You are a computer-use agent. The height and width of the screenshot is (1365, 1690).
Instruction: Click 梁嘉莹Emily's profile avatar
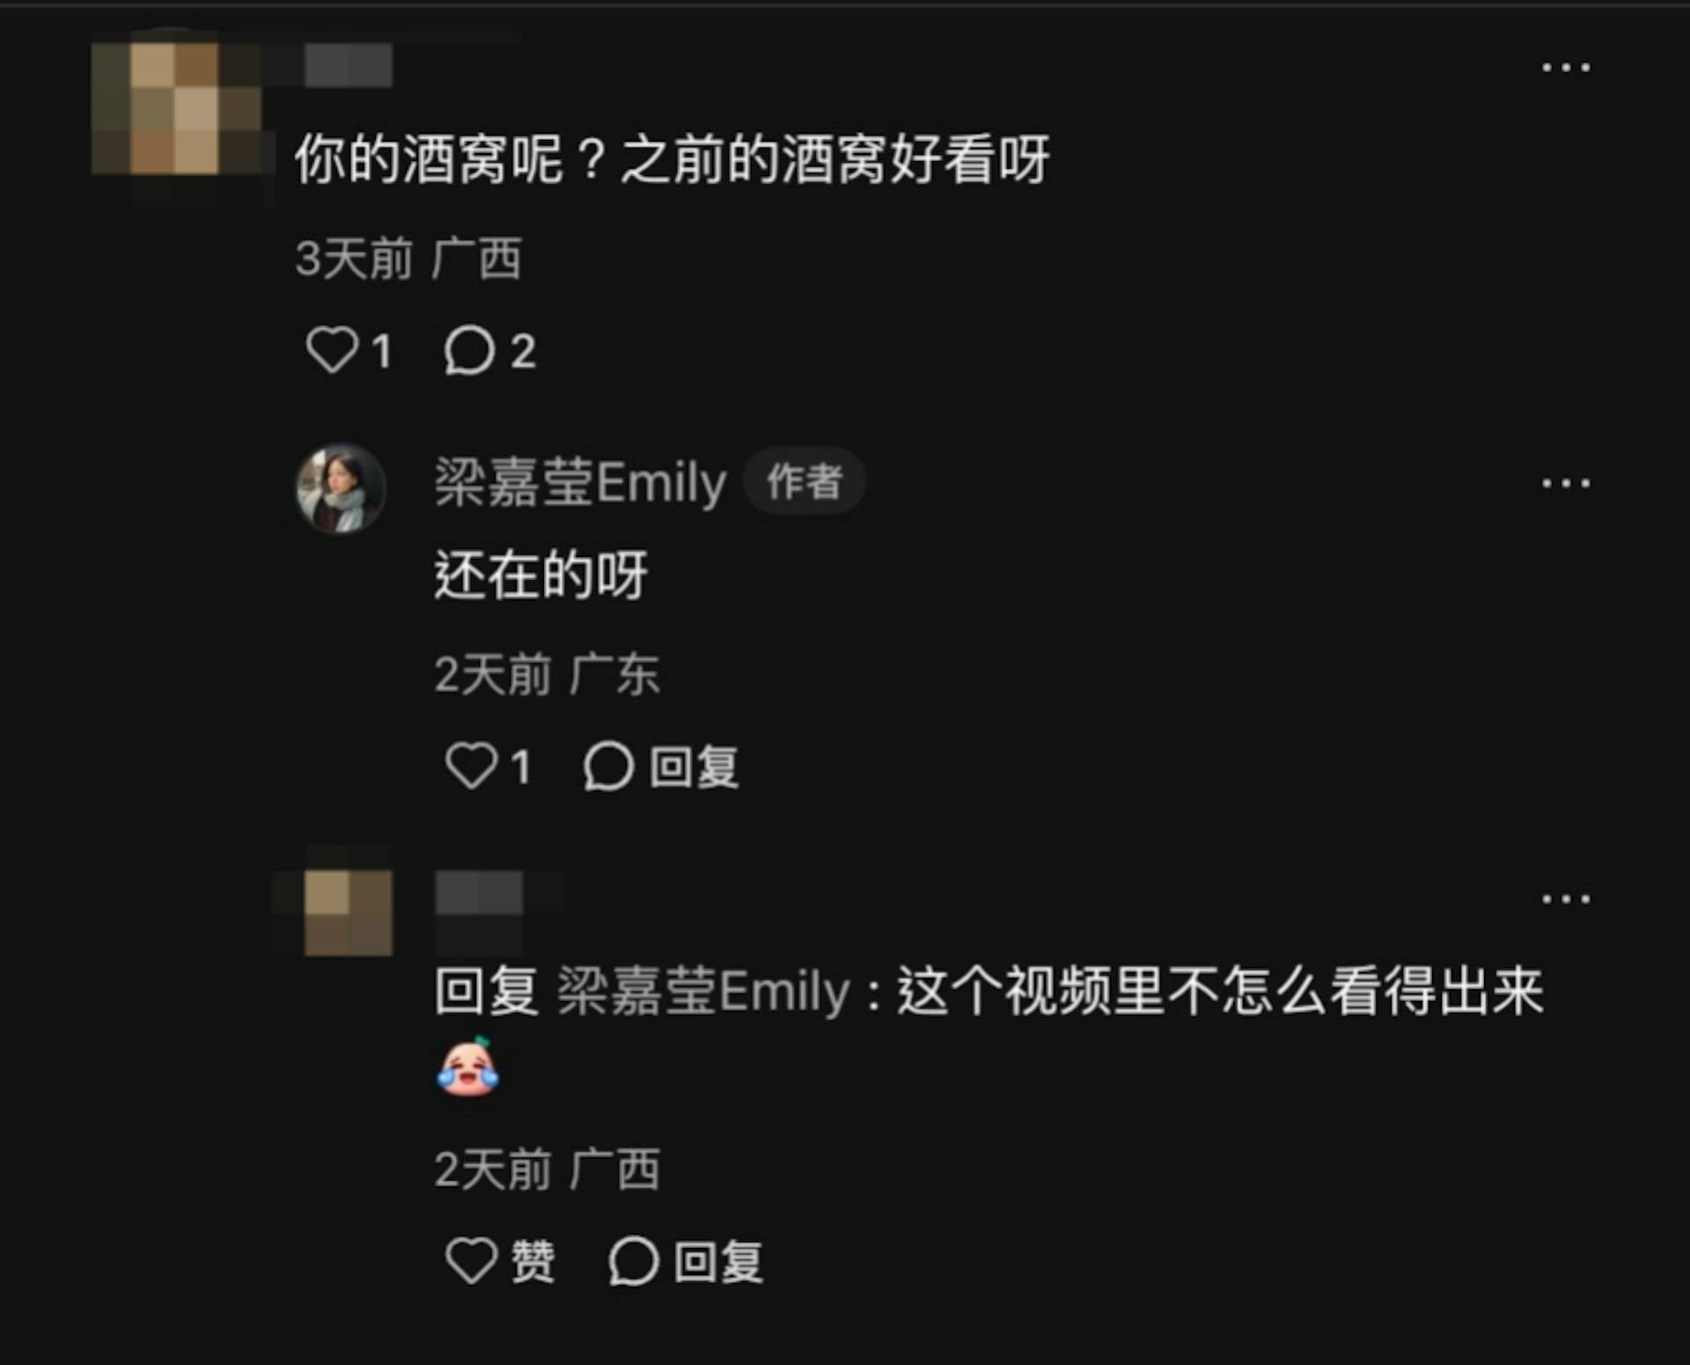(x=341, y=488)
